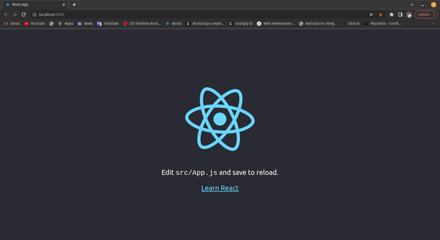Close the browser window with orange button

433,4
